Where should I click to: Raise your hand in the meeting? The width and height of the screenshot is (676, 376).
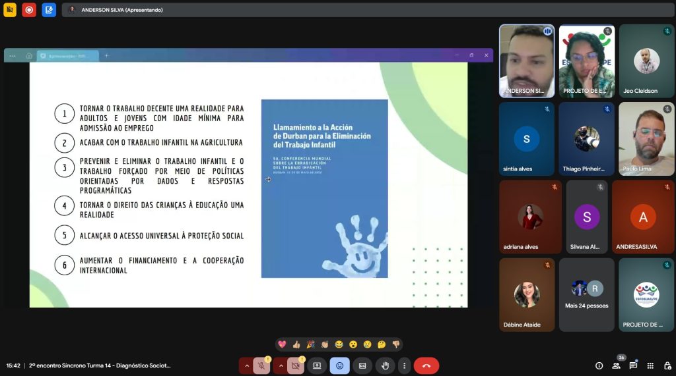pyautogui.click(x=385, y=365)
